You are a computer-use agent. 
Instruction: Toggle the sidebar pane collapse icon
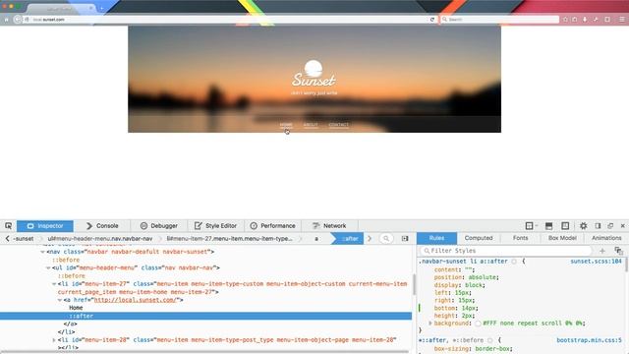point(405,238)
